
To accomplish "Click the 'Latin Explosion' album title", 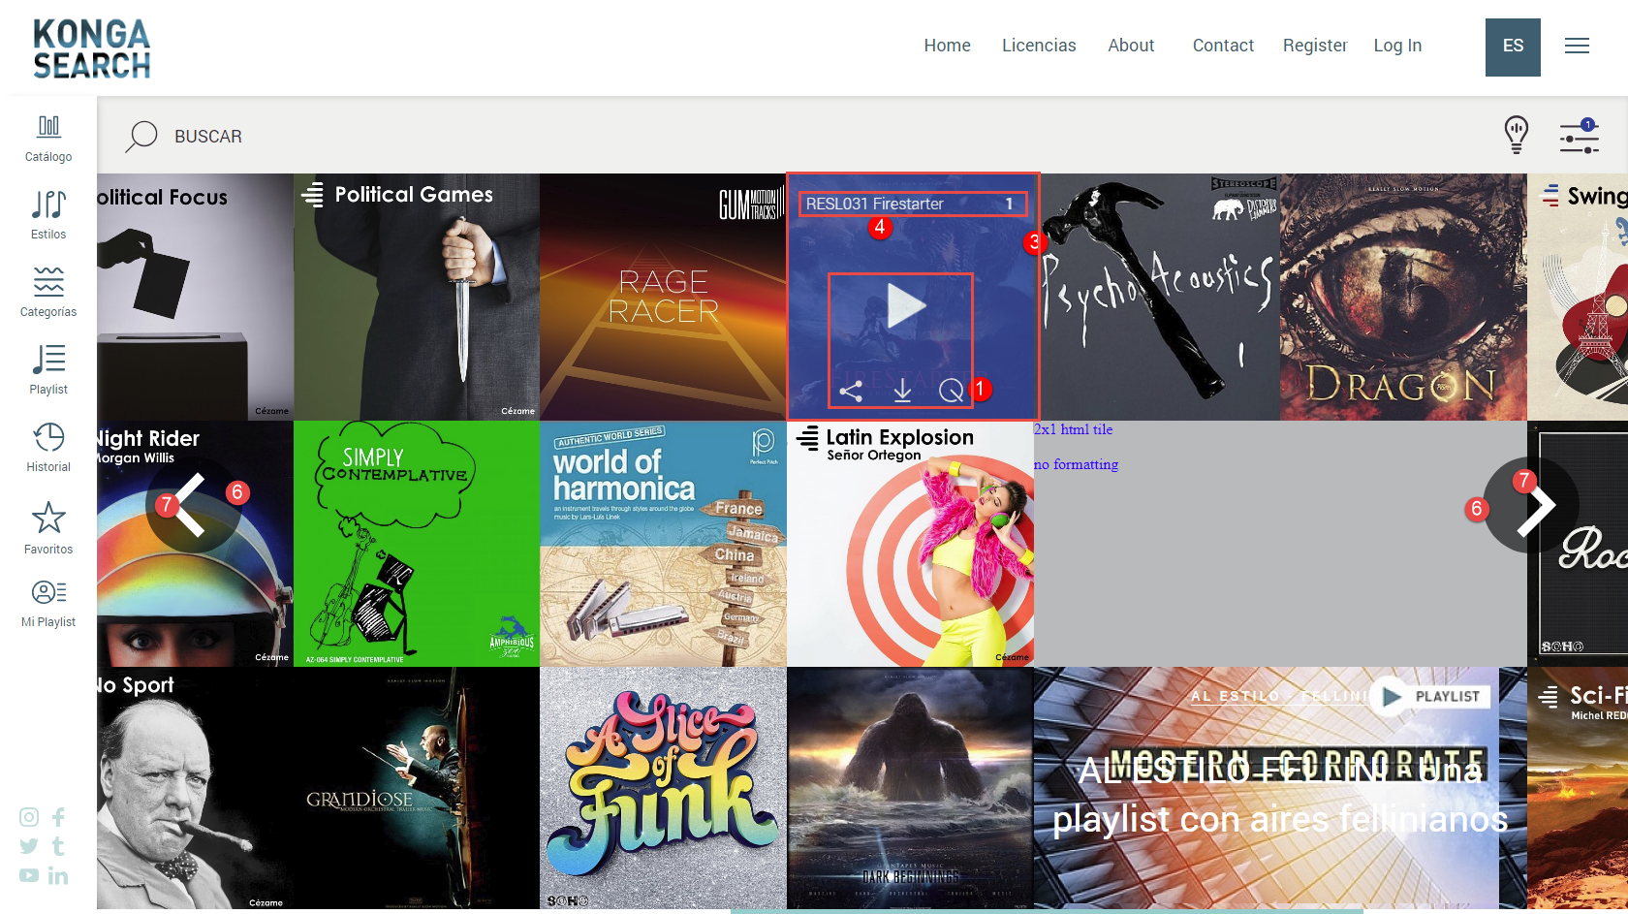I will coord(899,437).
